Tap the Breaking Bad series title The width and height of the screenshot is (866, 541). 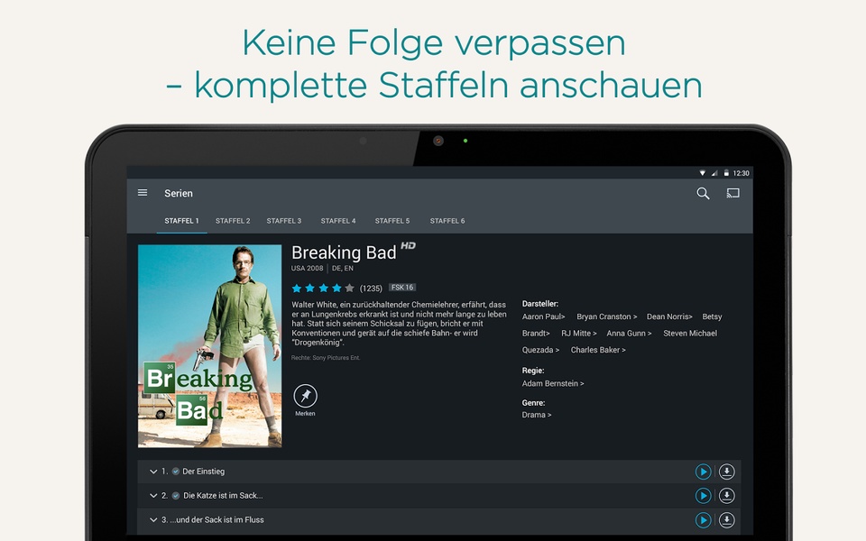pos(344,252)
